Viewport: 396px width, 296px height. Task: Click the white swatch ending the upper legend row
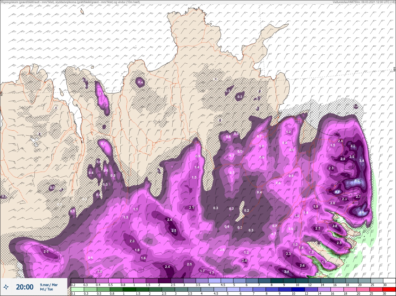389,281
